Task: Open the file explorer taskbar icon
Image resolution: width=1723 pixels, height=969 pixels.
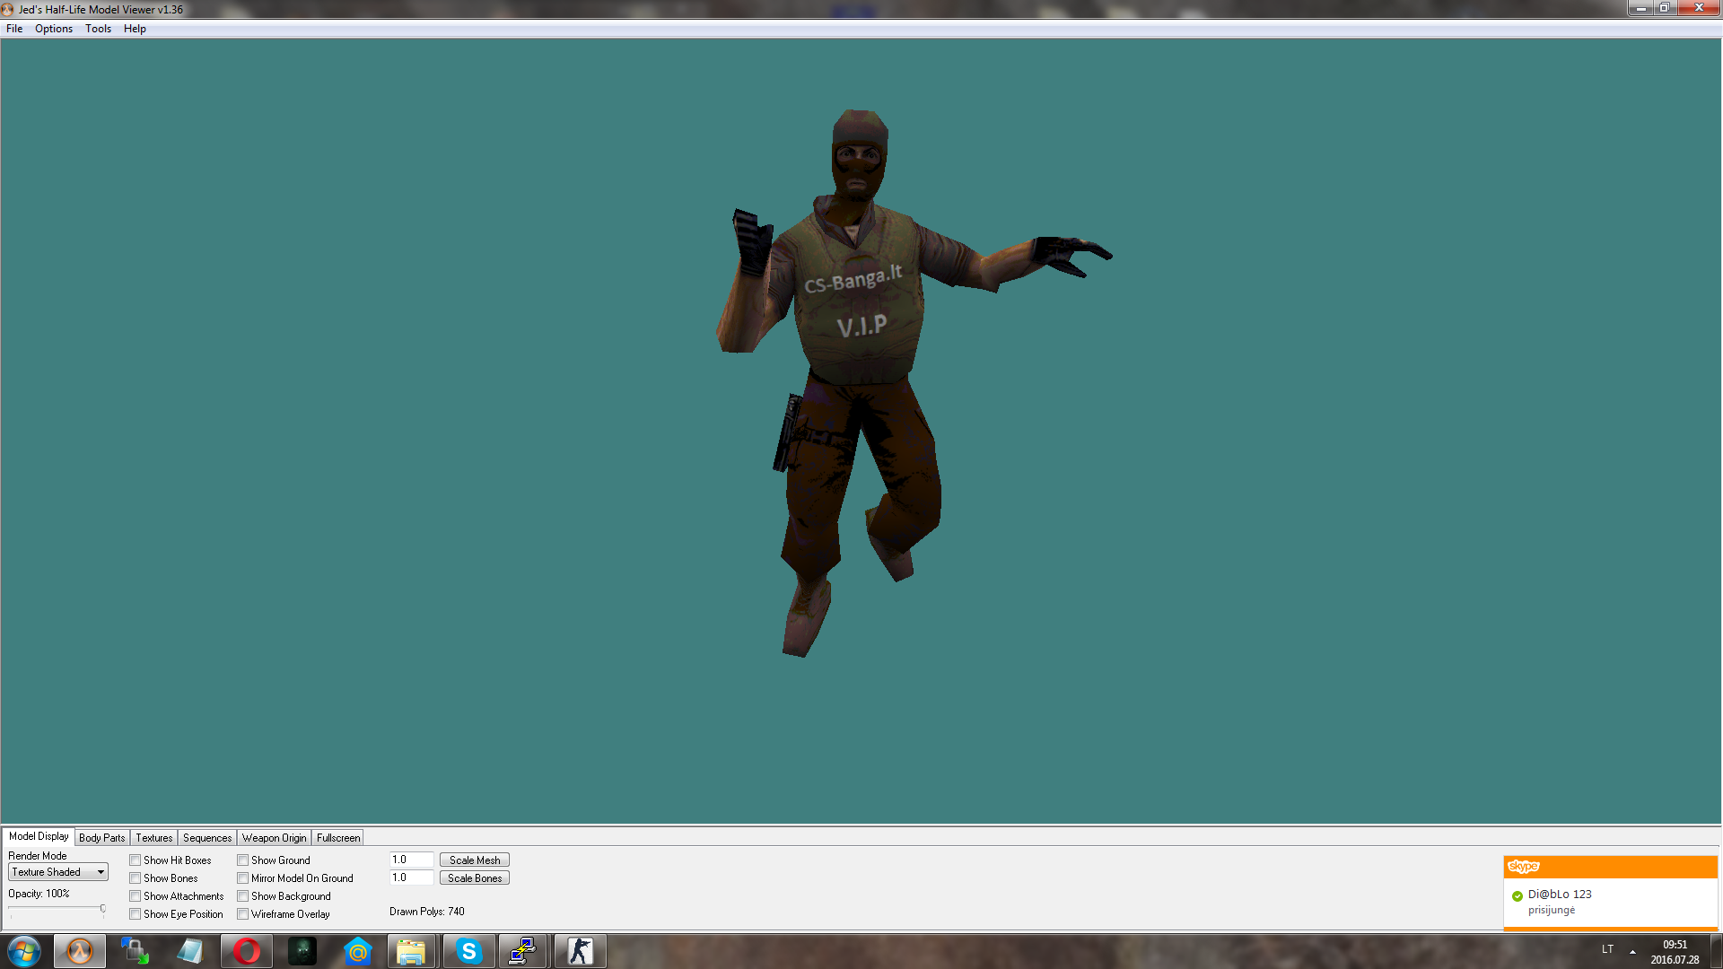Action: [411, 951]
